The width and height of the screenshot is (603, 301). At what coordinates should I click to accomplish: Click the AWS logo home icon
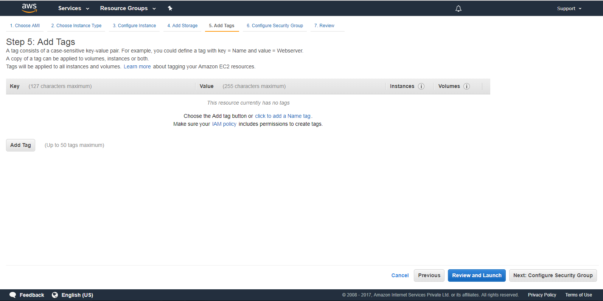click(29, 8)
